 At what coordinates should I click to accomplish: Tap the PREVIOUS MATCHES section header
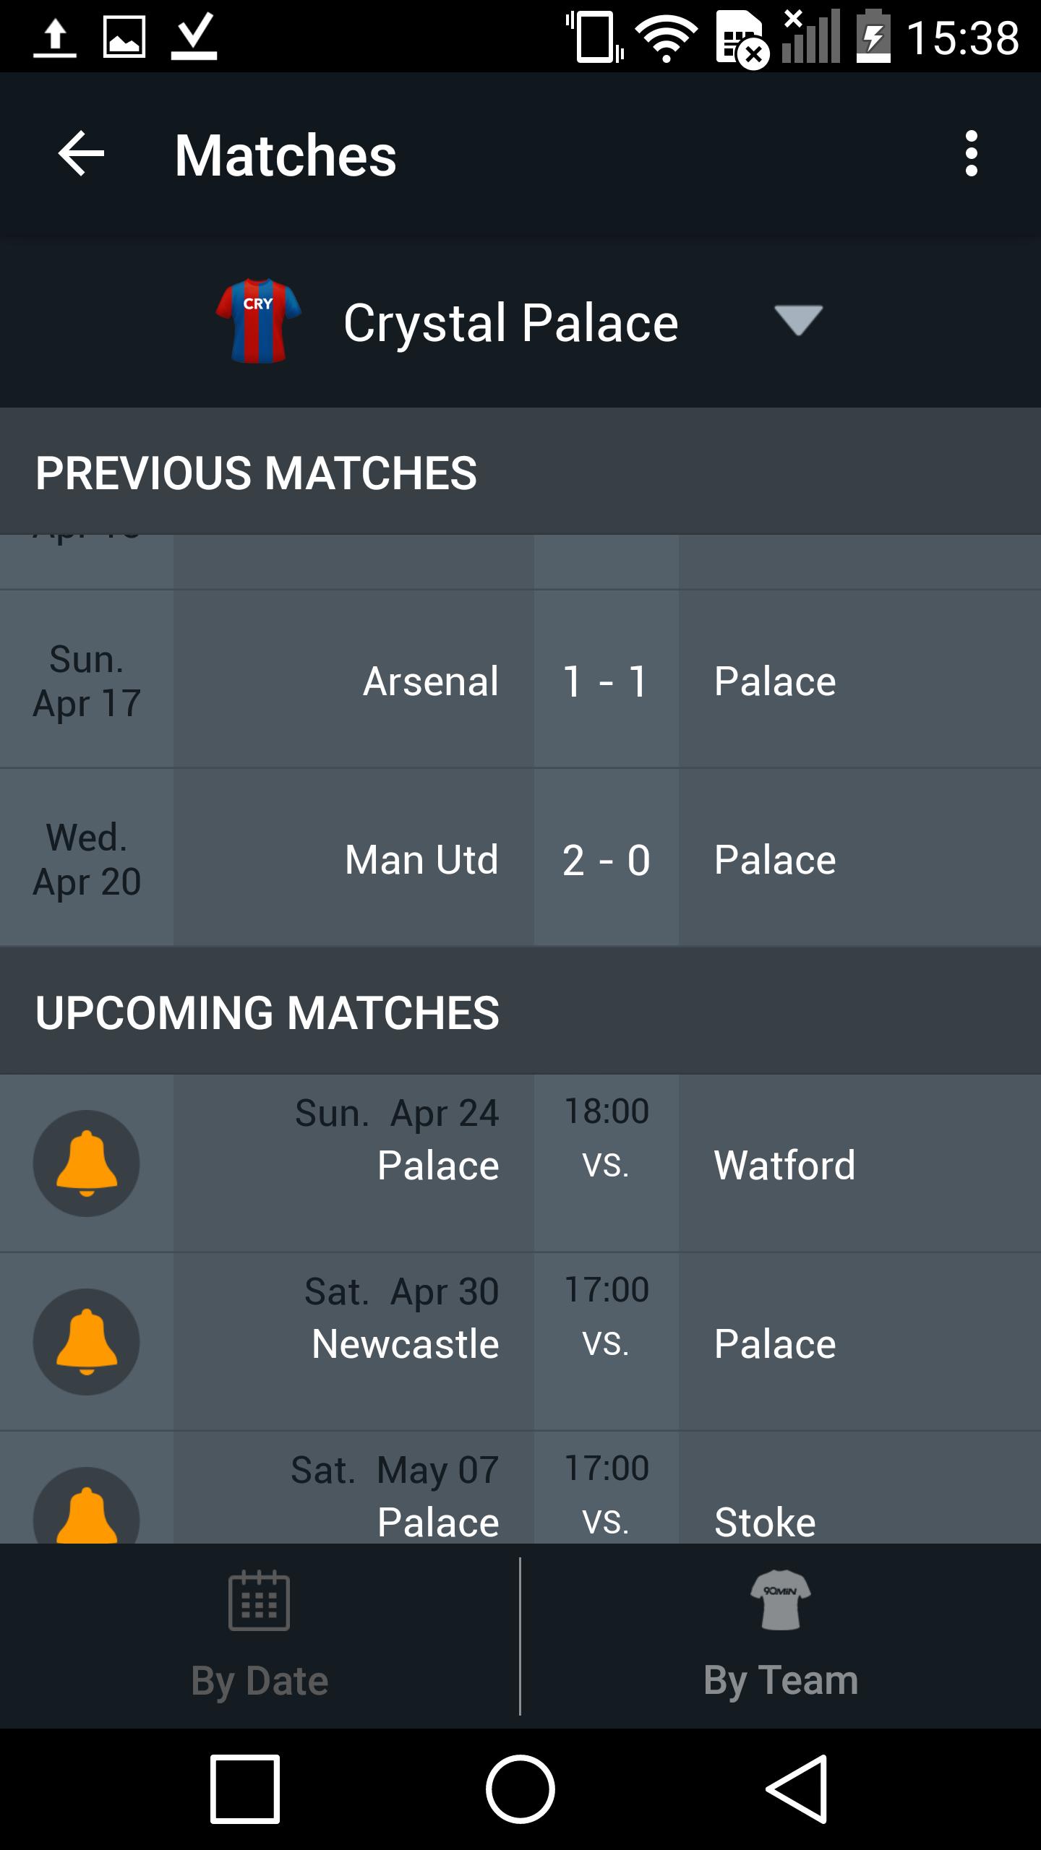520,471
